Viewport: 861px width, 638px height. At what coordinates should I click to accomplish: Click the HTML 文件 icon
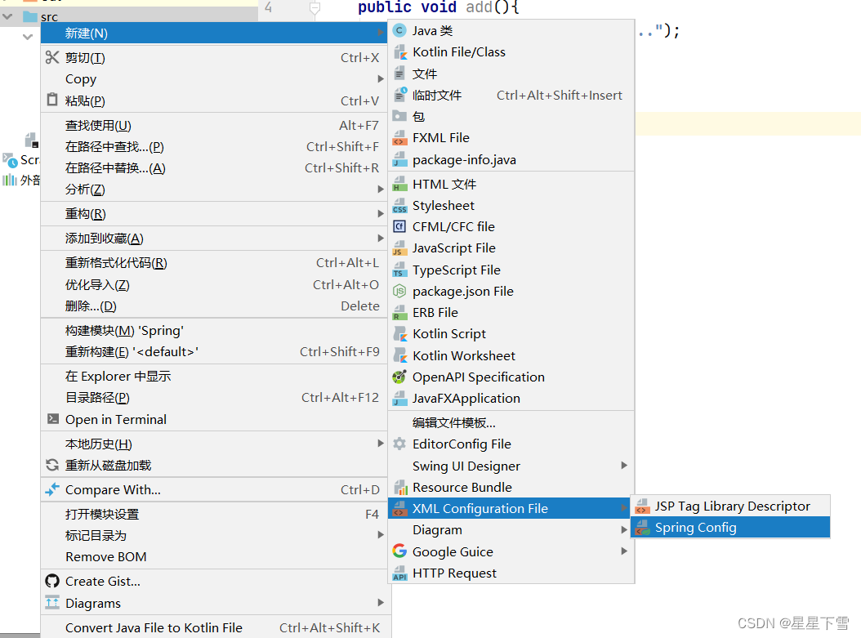pyautogui.click(x=399, y=184)
